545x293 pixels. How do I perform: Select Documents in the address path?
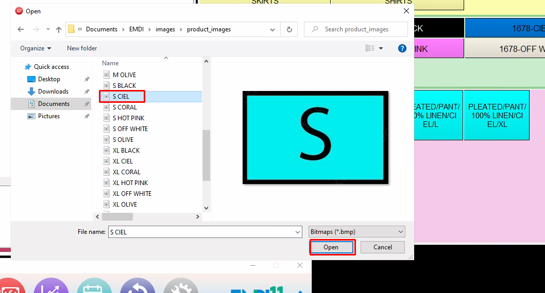(101, 29)
